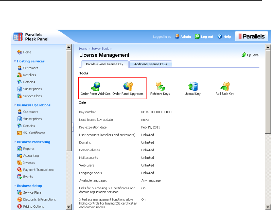The width and height of the screenshot is (271, 210).
Task: Collapse the Hosting Services section
Action: point(15,61)
